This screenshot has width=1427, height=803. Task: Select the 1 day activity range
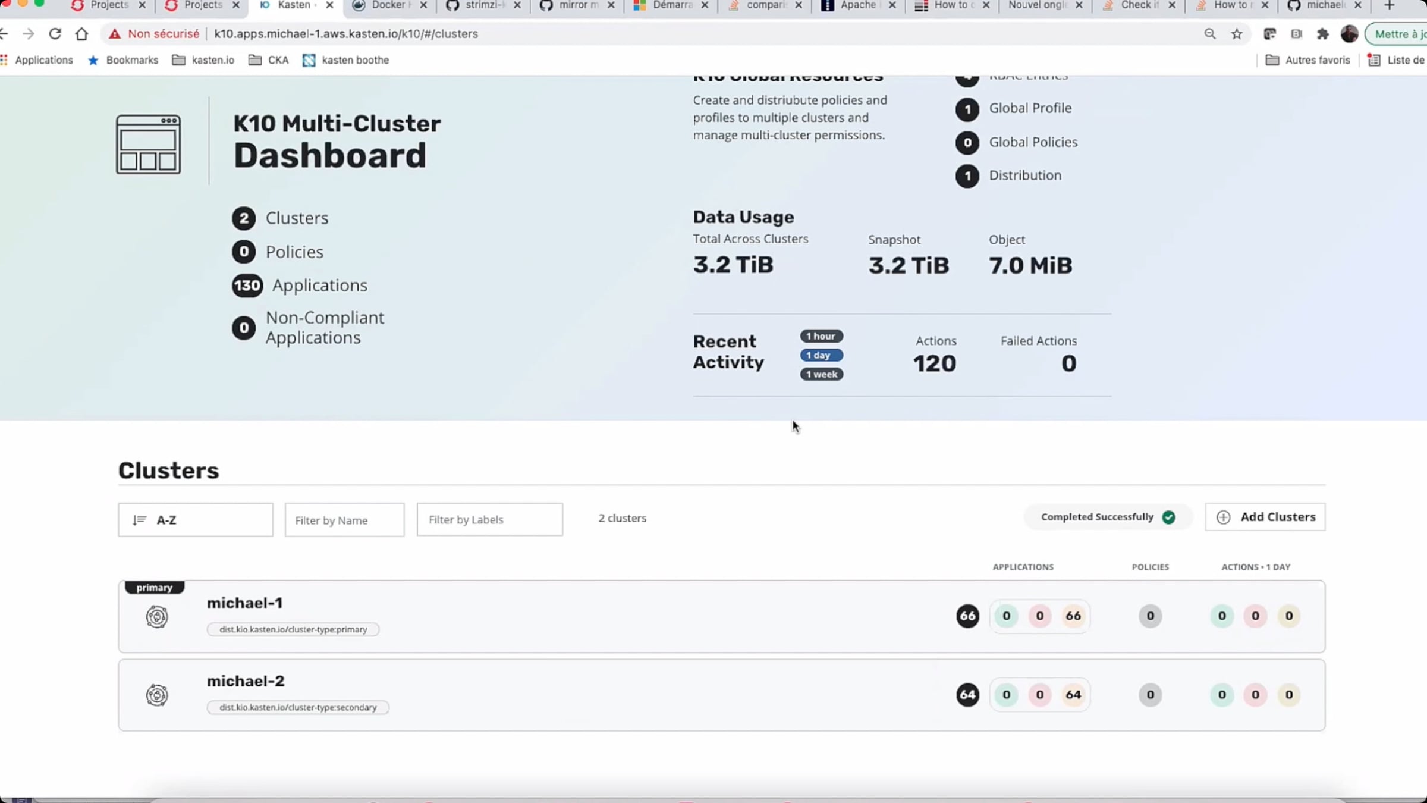click(x=821, y=356)
